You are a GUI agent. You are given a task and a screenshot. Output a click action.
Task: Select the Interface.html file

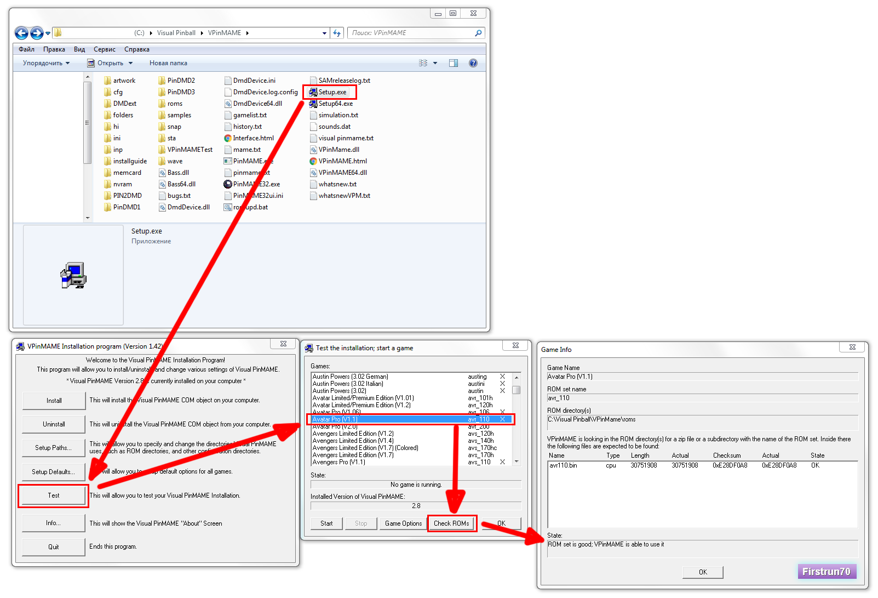tap(249, 138)
